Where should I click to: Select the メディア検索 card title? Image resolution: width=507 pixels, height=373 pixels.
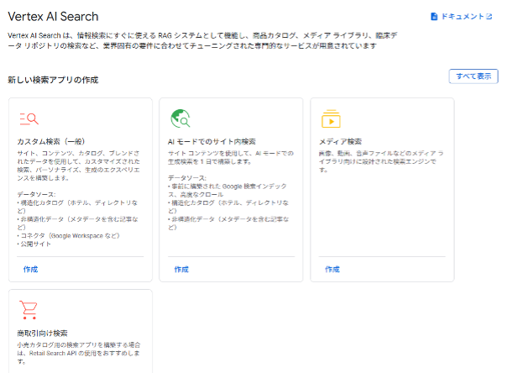point(341,141)
